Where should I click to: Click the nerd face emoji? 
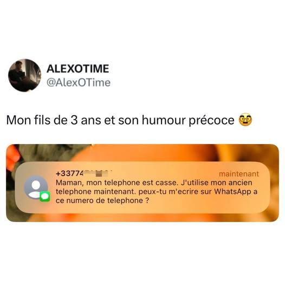(x=245, y=120)
